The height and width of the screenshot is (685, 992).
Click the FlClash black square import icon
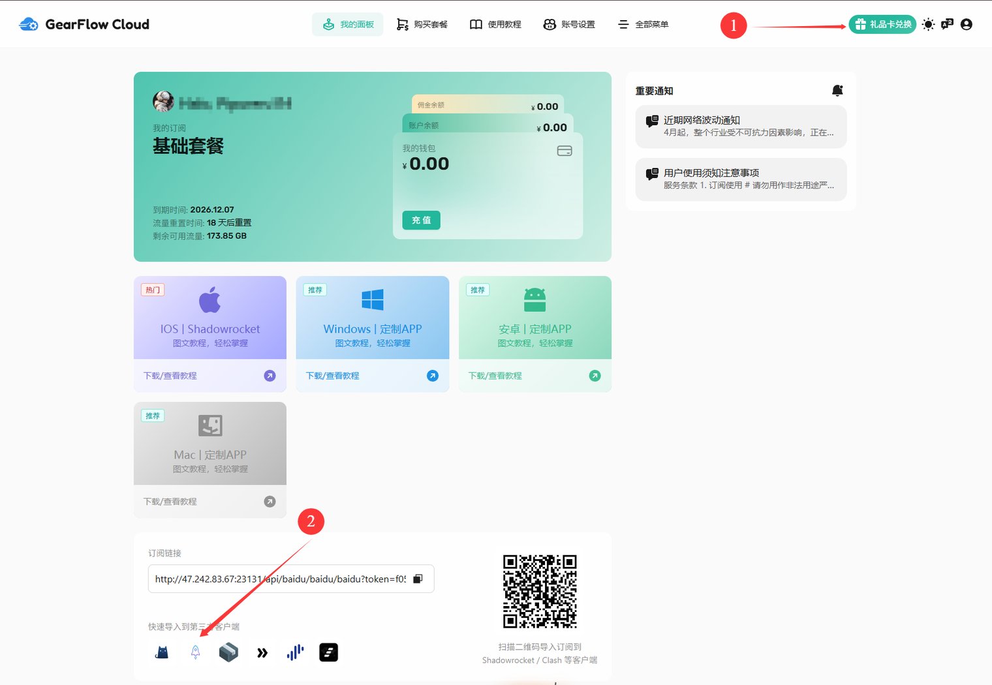(328, 652)
